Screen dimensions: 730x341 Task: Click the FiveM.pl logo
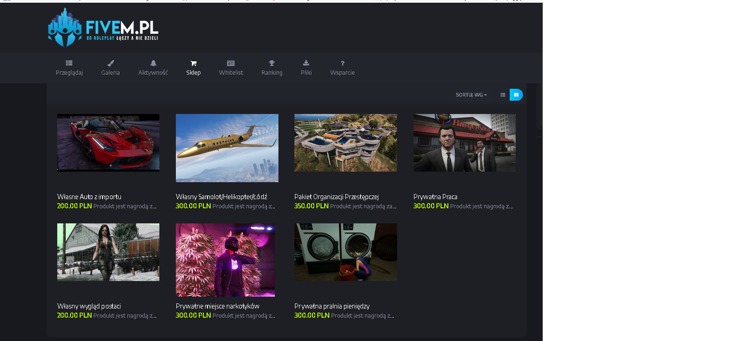coord(103,27)
